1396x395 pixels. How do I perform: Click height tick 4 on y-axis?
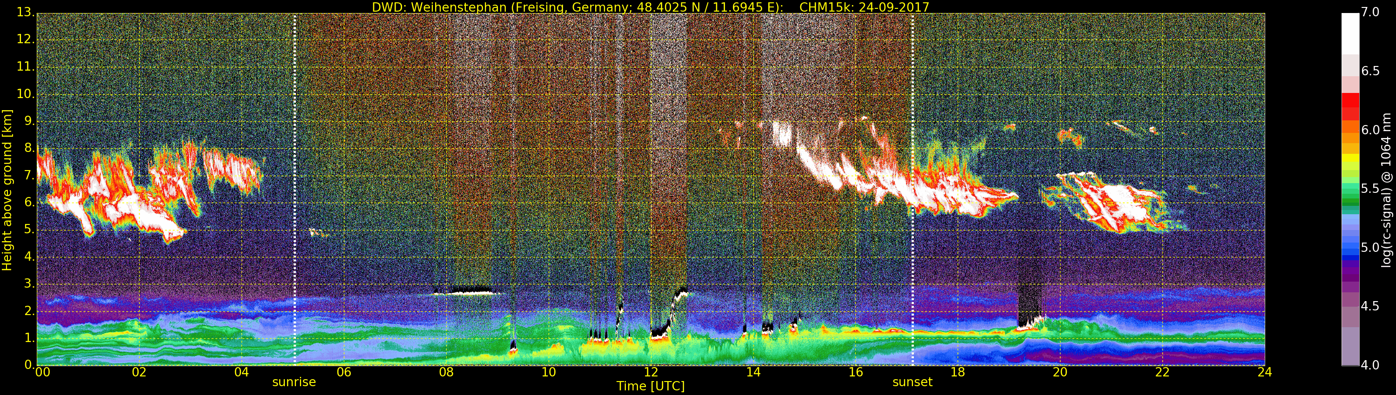(29, 257)
